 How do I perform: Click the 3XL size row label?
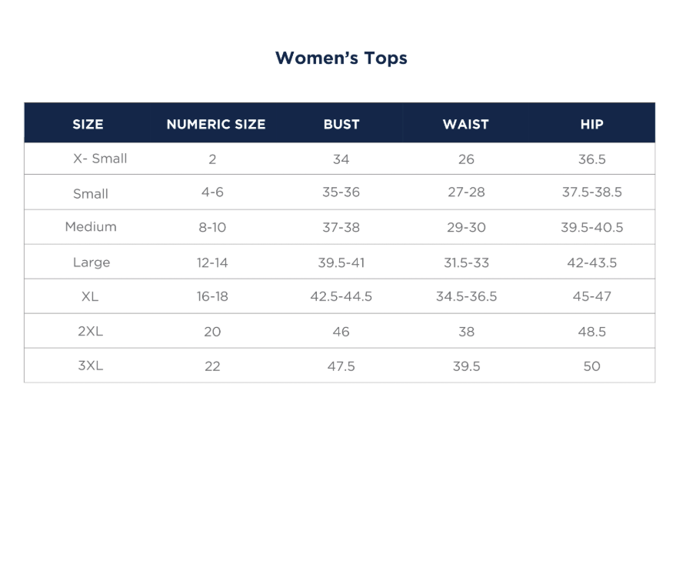(x=90, y=366)
